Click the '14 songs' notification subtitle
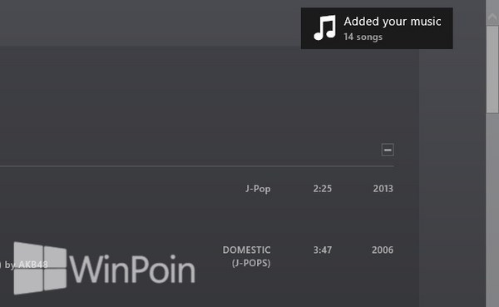 coord(363,37)
